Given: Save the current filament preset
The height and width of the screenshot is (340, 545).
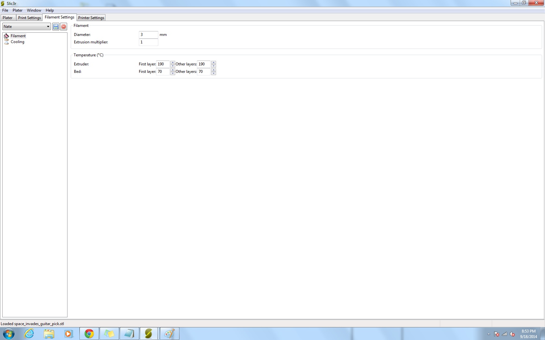Looking at the screenshot, I should click(x=56, y=27).
